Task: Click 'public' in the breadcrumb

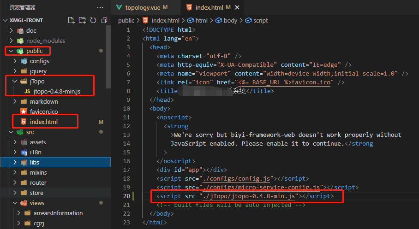Action: 126,21
